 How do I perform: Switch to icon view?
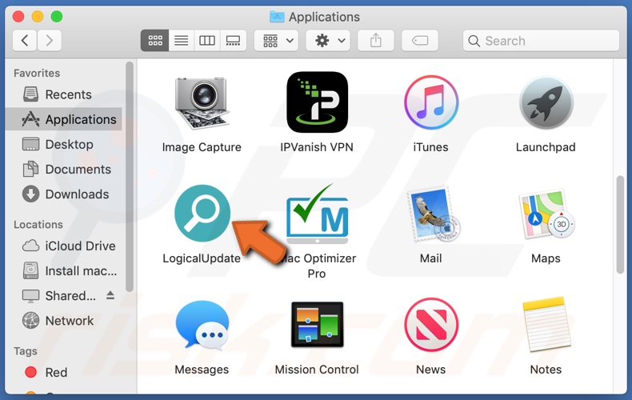(154, 40)
